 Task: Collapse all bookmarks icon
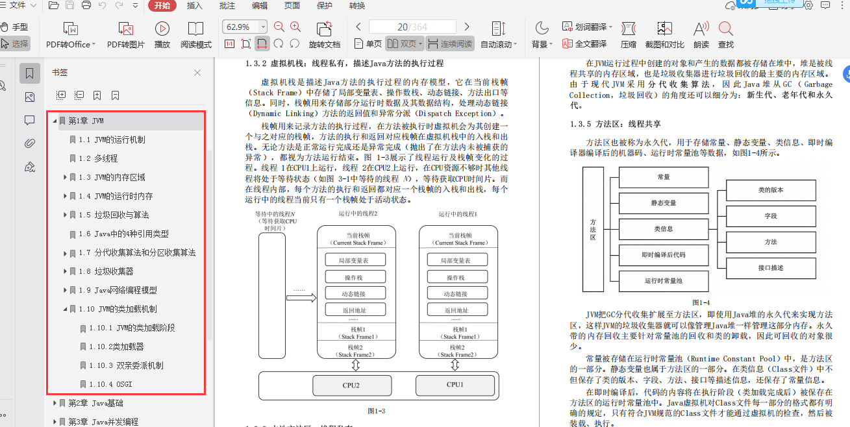pyautogui.click(x=79, y=95)
